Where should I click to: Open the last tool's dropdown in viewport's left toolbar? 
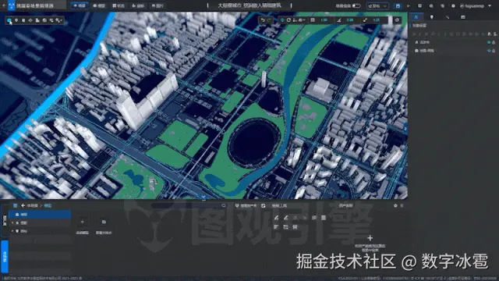(58, 20)
